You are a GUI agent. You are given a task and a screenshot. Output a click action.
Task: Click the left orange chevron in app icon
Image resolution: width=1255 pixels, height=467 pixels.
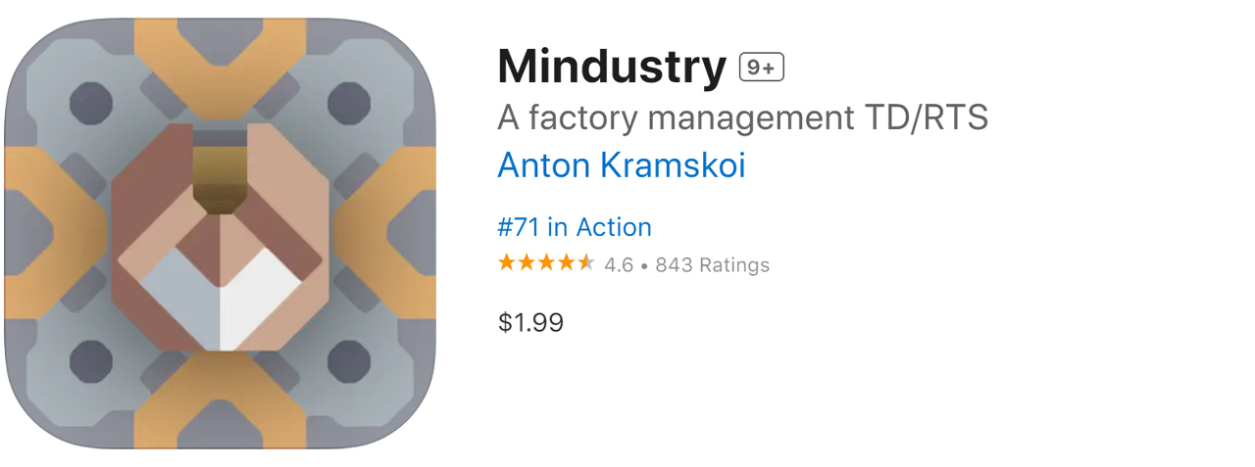44,233
